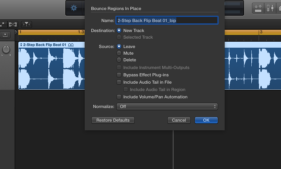Image resolution: width=281 pixels, height=169 pixels.
Task: Click the import/replace tracks toolbar icon
Action: click(258, 8)
